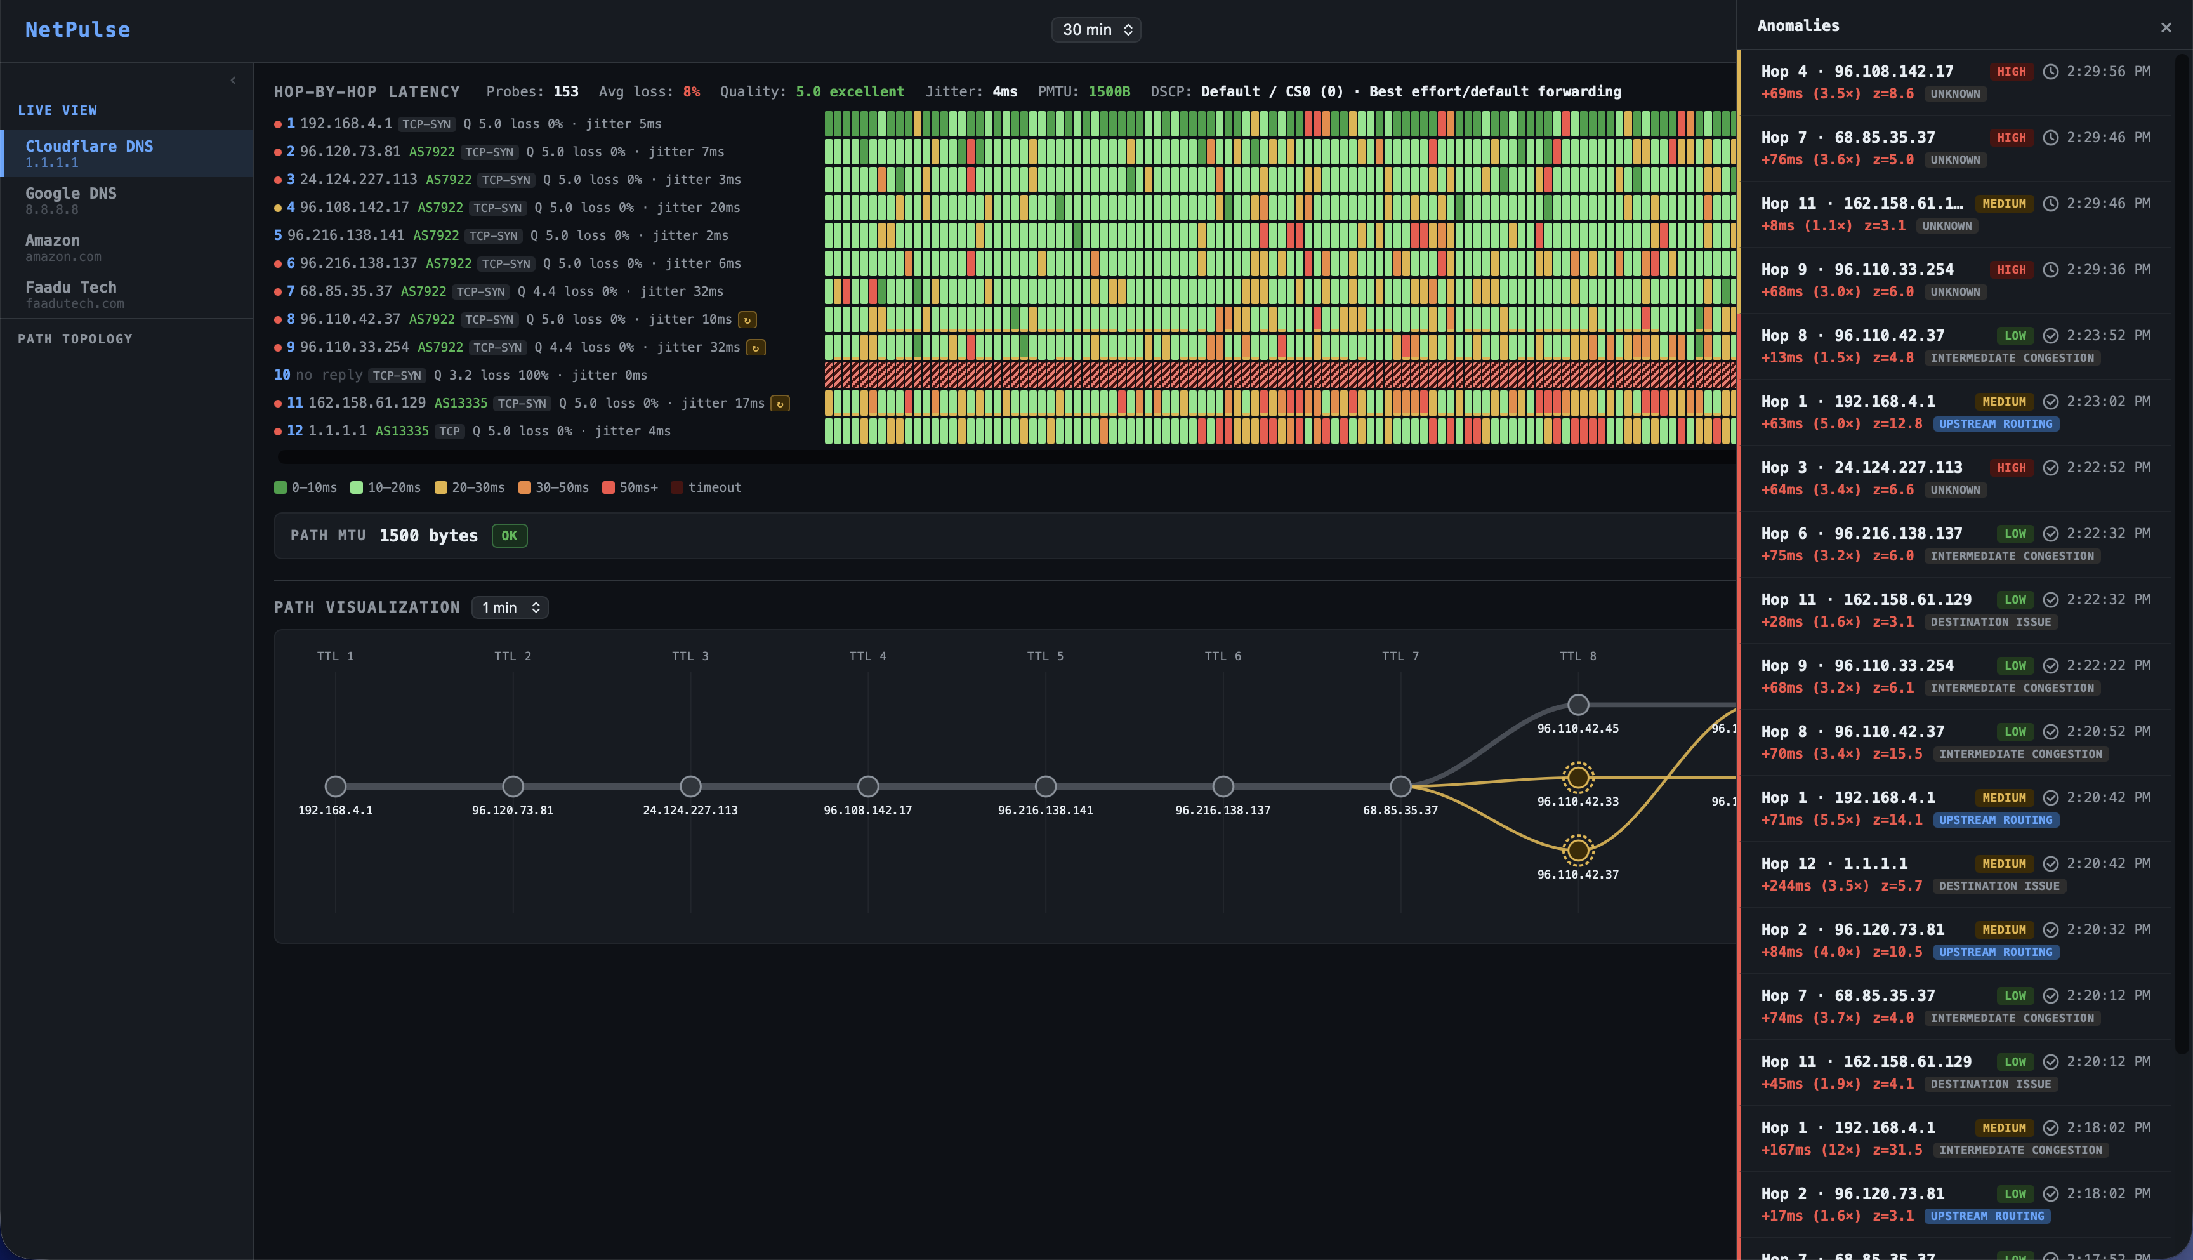Click UPSTREAM ROUTING tag on Hop 2 2:20:32 anomaly
The height and width of the screenshot is (1260, 2193).
[x=1996, y=952]
